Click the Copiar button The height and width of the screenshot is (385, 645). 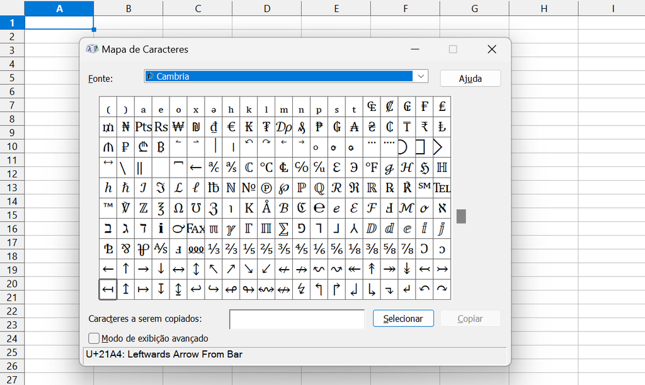tap(470, 319)
